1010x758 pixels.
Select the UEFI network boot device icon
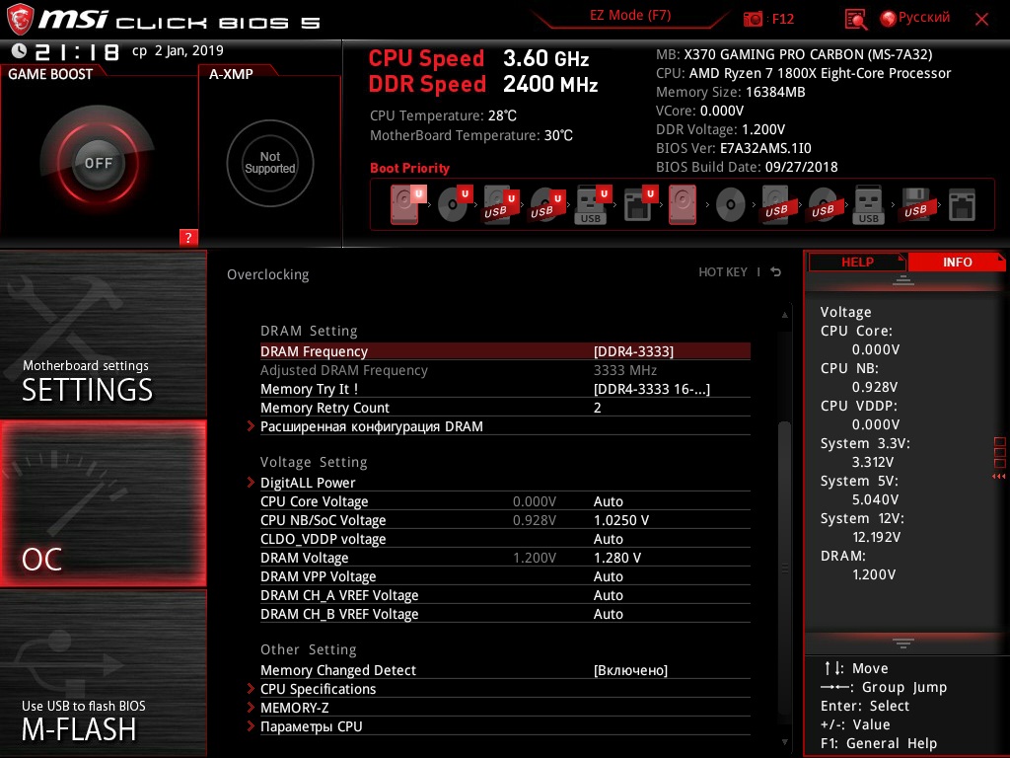640,204
